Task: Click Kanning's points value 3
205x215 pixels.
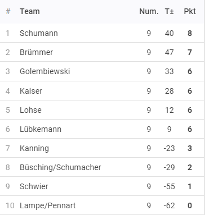Action: tap(190, 148)
